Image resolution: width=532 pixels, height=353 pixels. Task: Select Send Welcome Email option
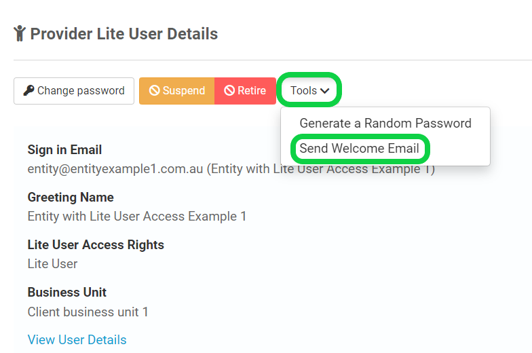(x=360, y=148)
